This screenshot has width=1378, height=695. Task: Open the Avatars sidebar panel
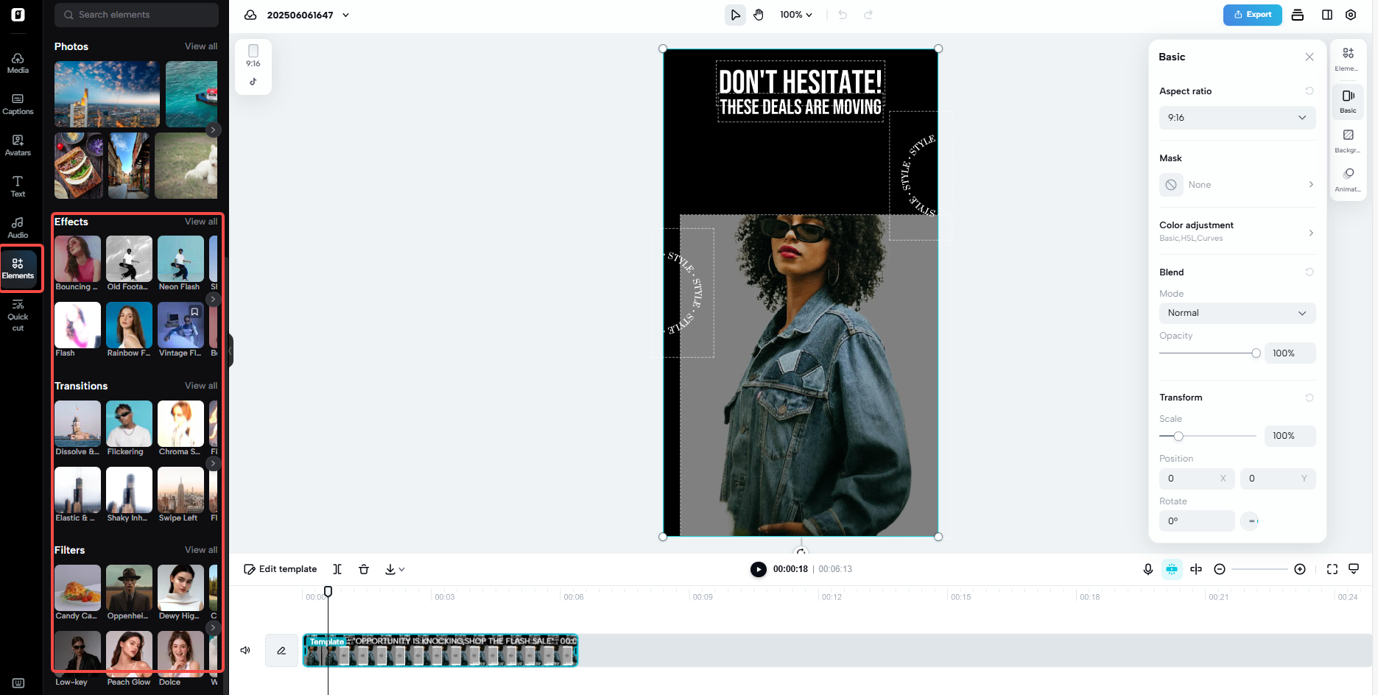point(18,145)
